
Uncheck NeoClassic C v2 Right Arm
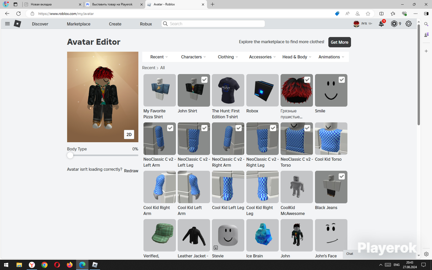click(239, 128)
